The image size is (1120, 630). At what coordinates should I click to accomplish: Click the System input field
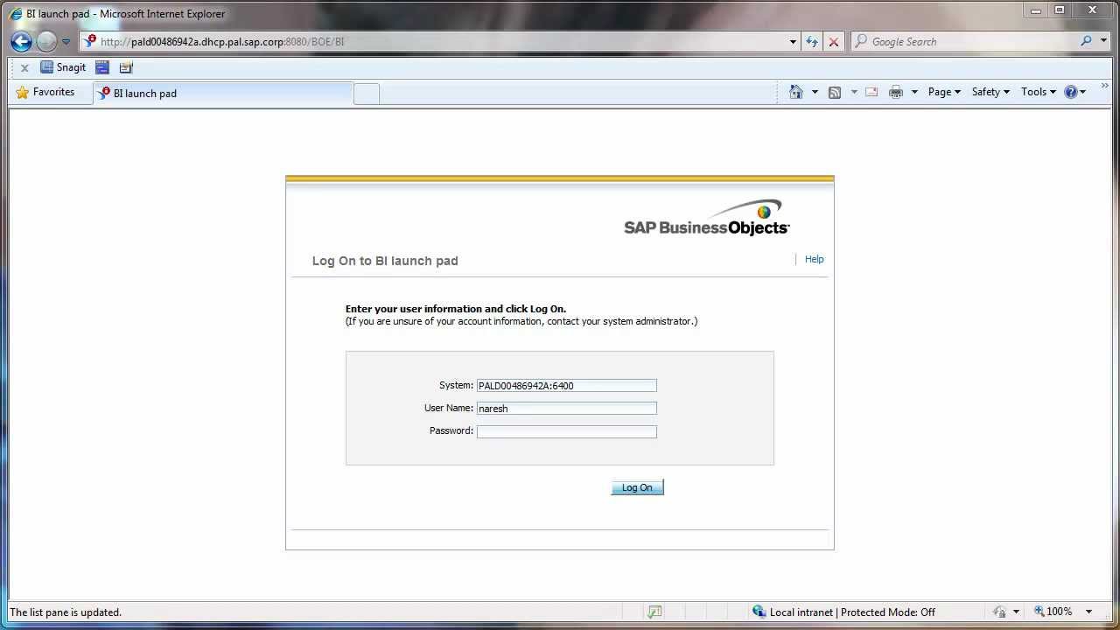567,386
